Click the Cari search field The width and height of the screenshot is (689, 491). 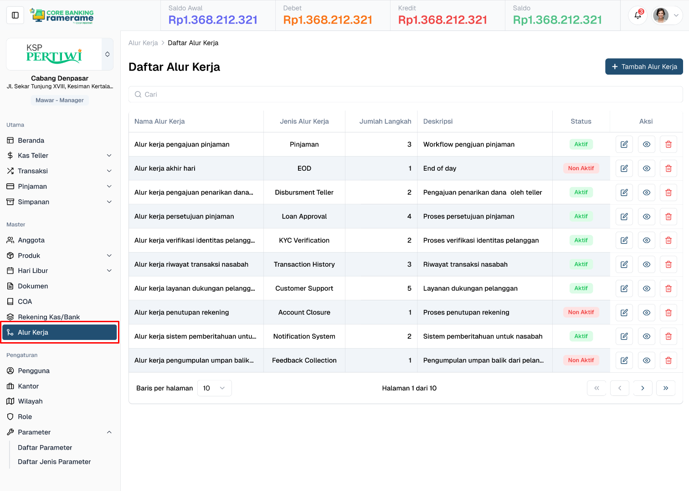(406, 95)
